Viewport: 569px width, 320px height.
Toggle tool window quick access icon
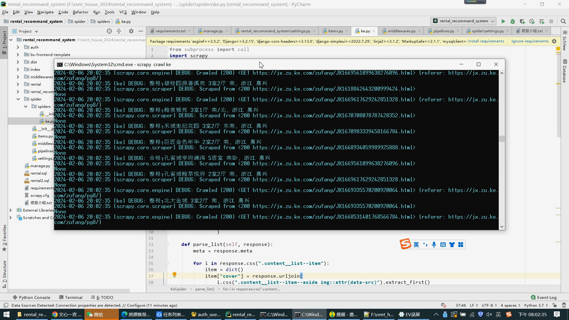(6, 305)
